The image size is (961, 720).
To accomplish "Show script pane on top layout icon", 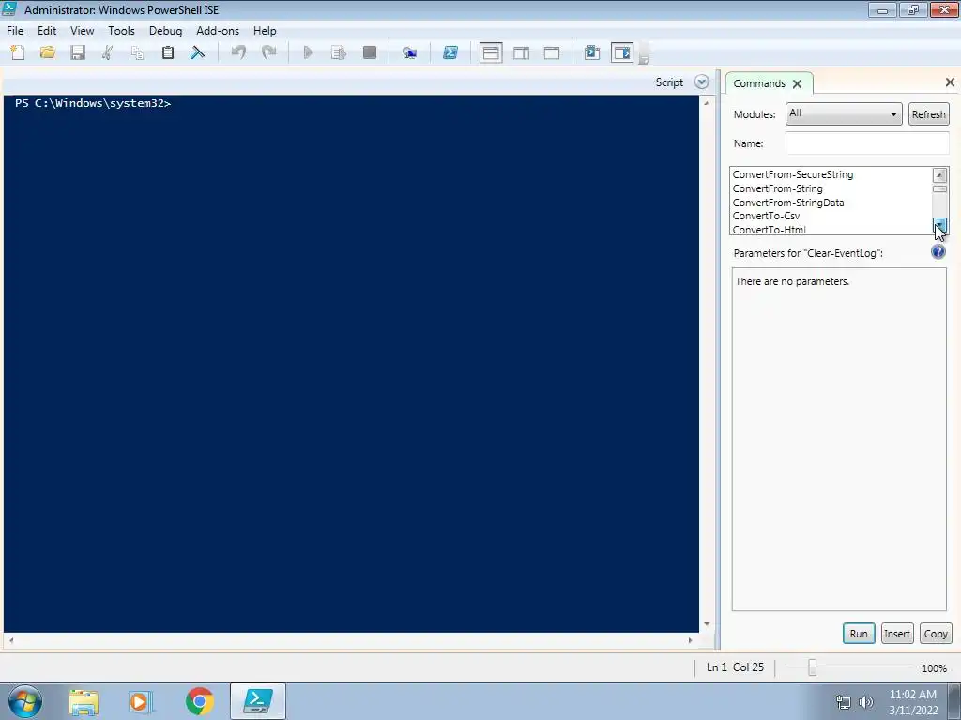I will point(491,52).
